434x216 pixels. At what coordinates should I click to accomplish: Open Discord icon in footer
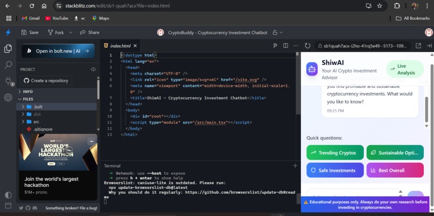pos(34,208)
